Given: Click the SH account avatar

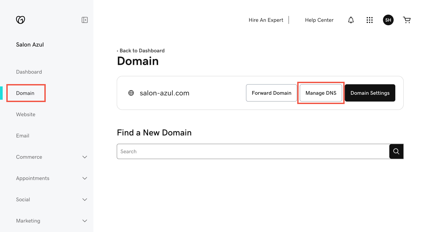Looking at the screenshot, I should coord(388,20).
